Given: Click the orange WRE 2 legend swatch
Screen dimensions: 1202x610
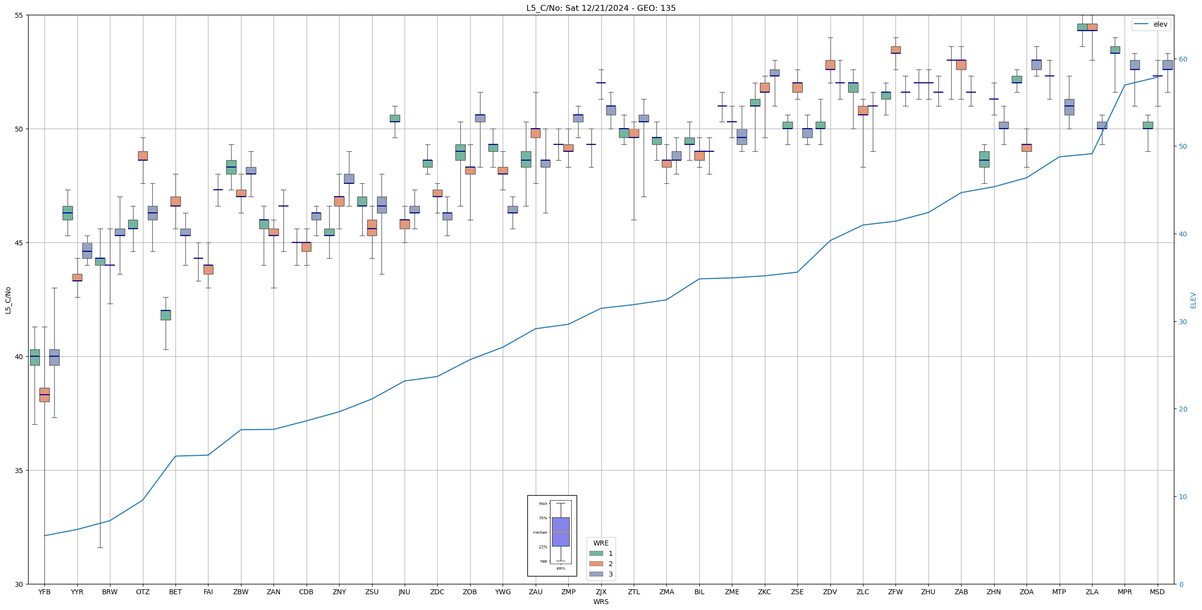Looking at the screenshot, I should (x=596, y=564).
